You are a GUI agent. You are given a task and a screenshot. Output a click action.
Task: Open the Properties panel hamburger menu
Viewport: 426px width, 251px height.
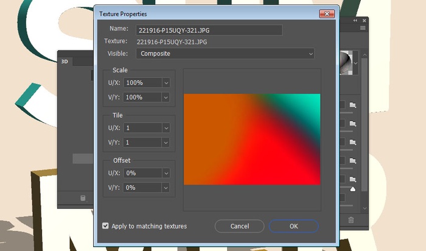pos(363,28)
